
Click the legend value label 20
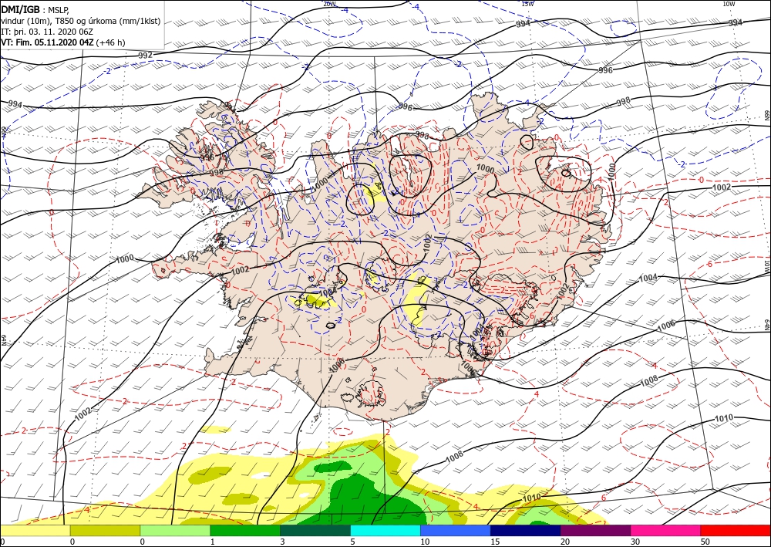point(565,542)
